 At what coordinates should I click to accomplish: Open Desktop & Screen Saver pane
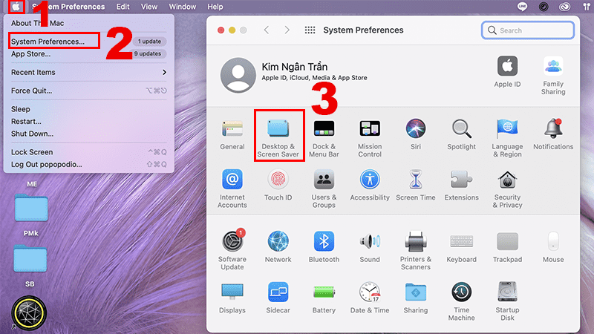pyautogui.click(x=278, y=138)
